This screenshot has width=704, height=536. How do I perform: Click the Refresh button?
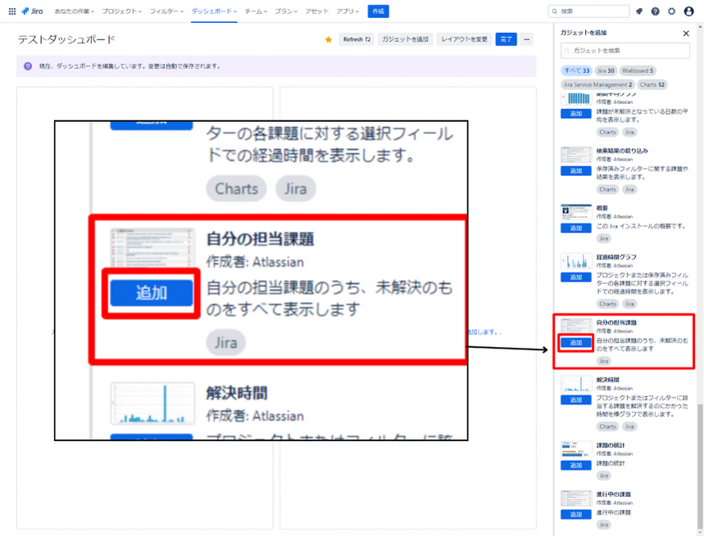[x=357, y=39]
